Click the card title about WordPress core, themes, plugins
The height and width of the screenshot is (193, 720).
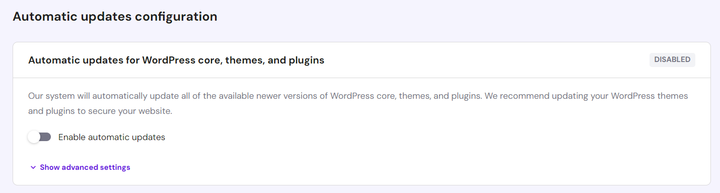(176, 60)
